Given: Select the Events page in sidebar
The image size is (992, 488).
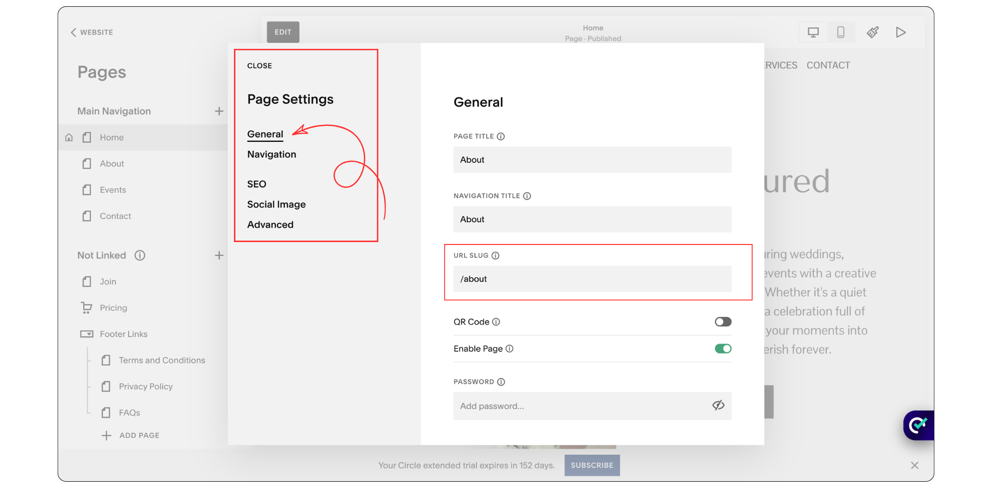Looking at the screenshot, I should click(113, 190).
